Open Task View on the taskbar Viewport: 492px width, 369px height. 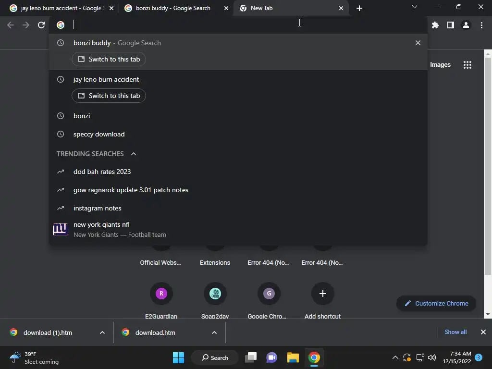251,357
